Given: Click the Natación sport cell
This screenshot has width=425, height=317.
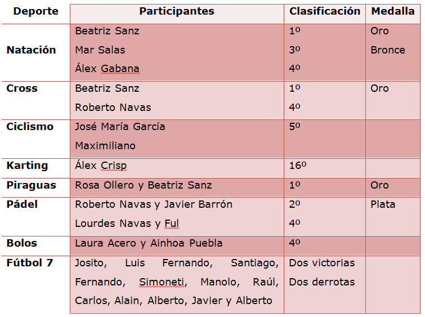Looking at the screenshot, I should pyautogui.click(x=32, y=50).
